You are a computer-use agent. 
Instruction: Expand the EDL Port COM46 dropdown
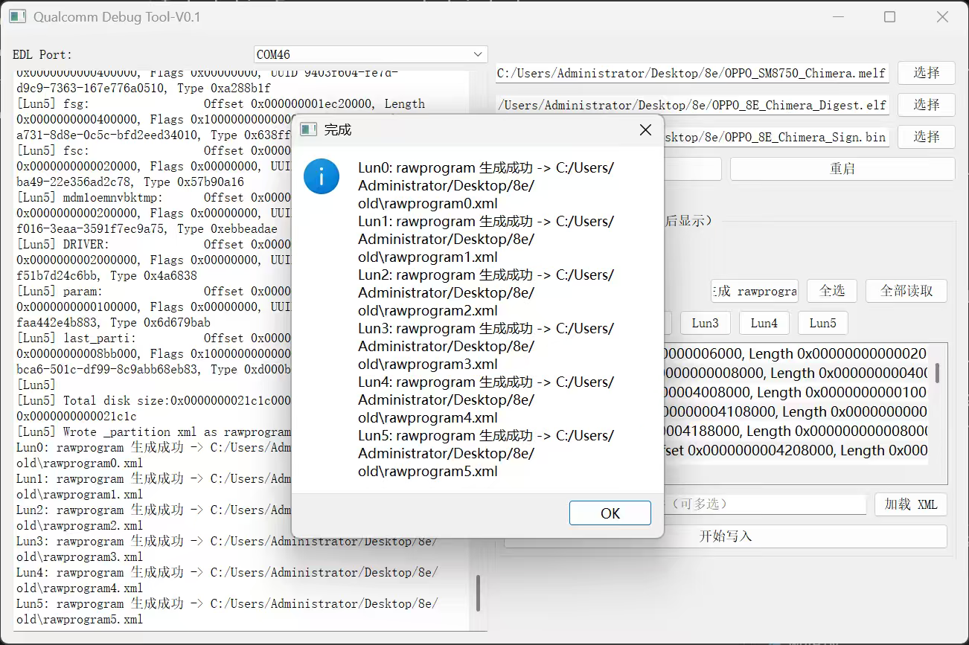tap(478, 54)
